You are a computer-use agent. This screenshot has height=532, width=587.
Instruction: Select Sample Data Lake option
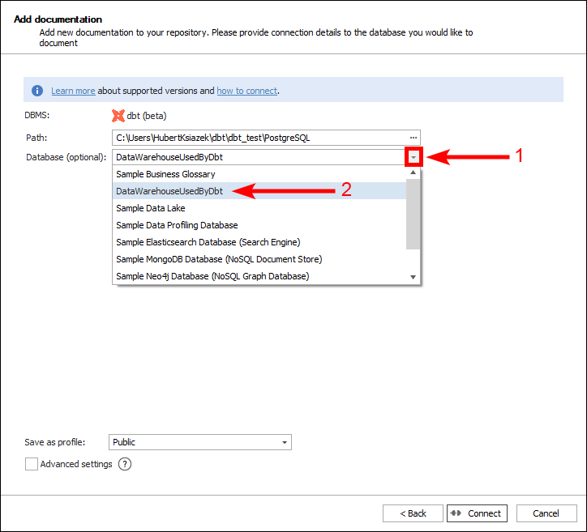coord(151,208)
